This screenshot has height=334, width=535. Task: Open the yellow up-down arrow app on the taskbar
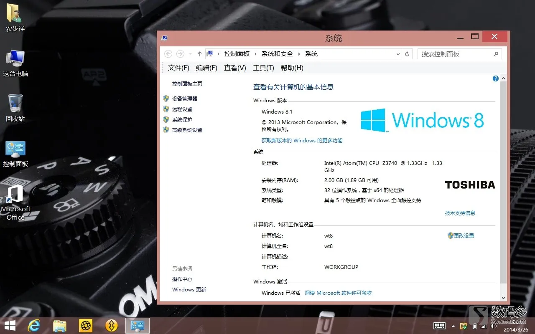pyautogui.click(x=112, y=325)
